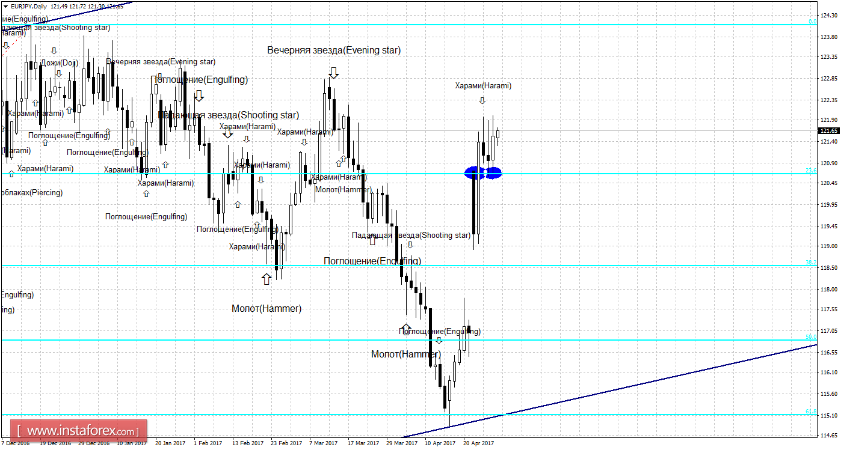841x450 pixels.
Task: Select the 38.2 Fibonacci level label
Action: coord(811,263)
